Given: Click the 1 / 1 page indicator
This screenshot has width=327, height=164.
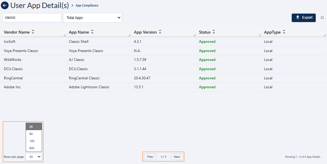Looking at the screenshot, I should pos(163,157).
